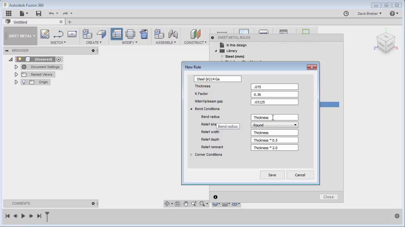Open the timeline settings gear
405x227 pixels.
[397, 216]
